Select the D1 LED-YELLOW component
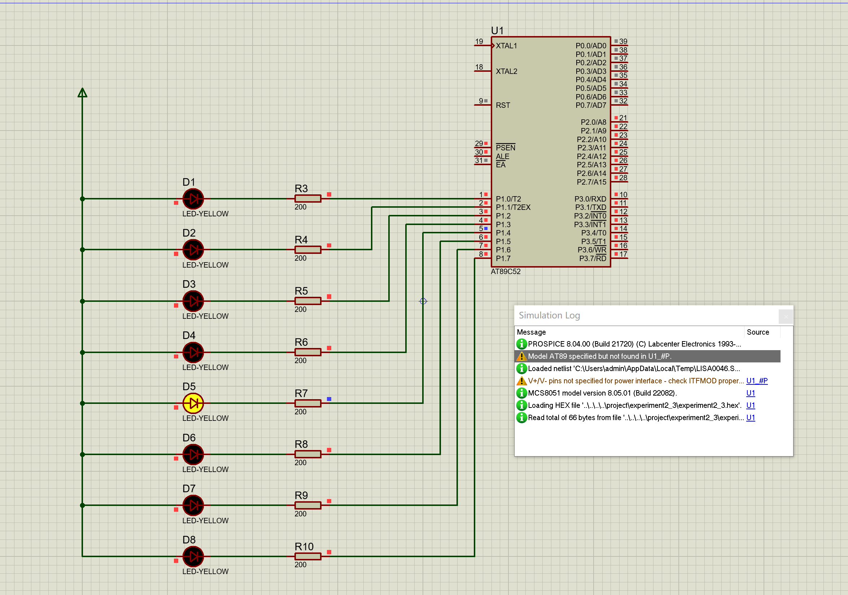The image size is (848, 595). coord(193,199)
